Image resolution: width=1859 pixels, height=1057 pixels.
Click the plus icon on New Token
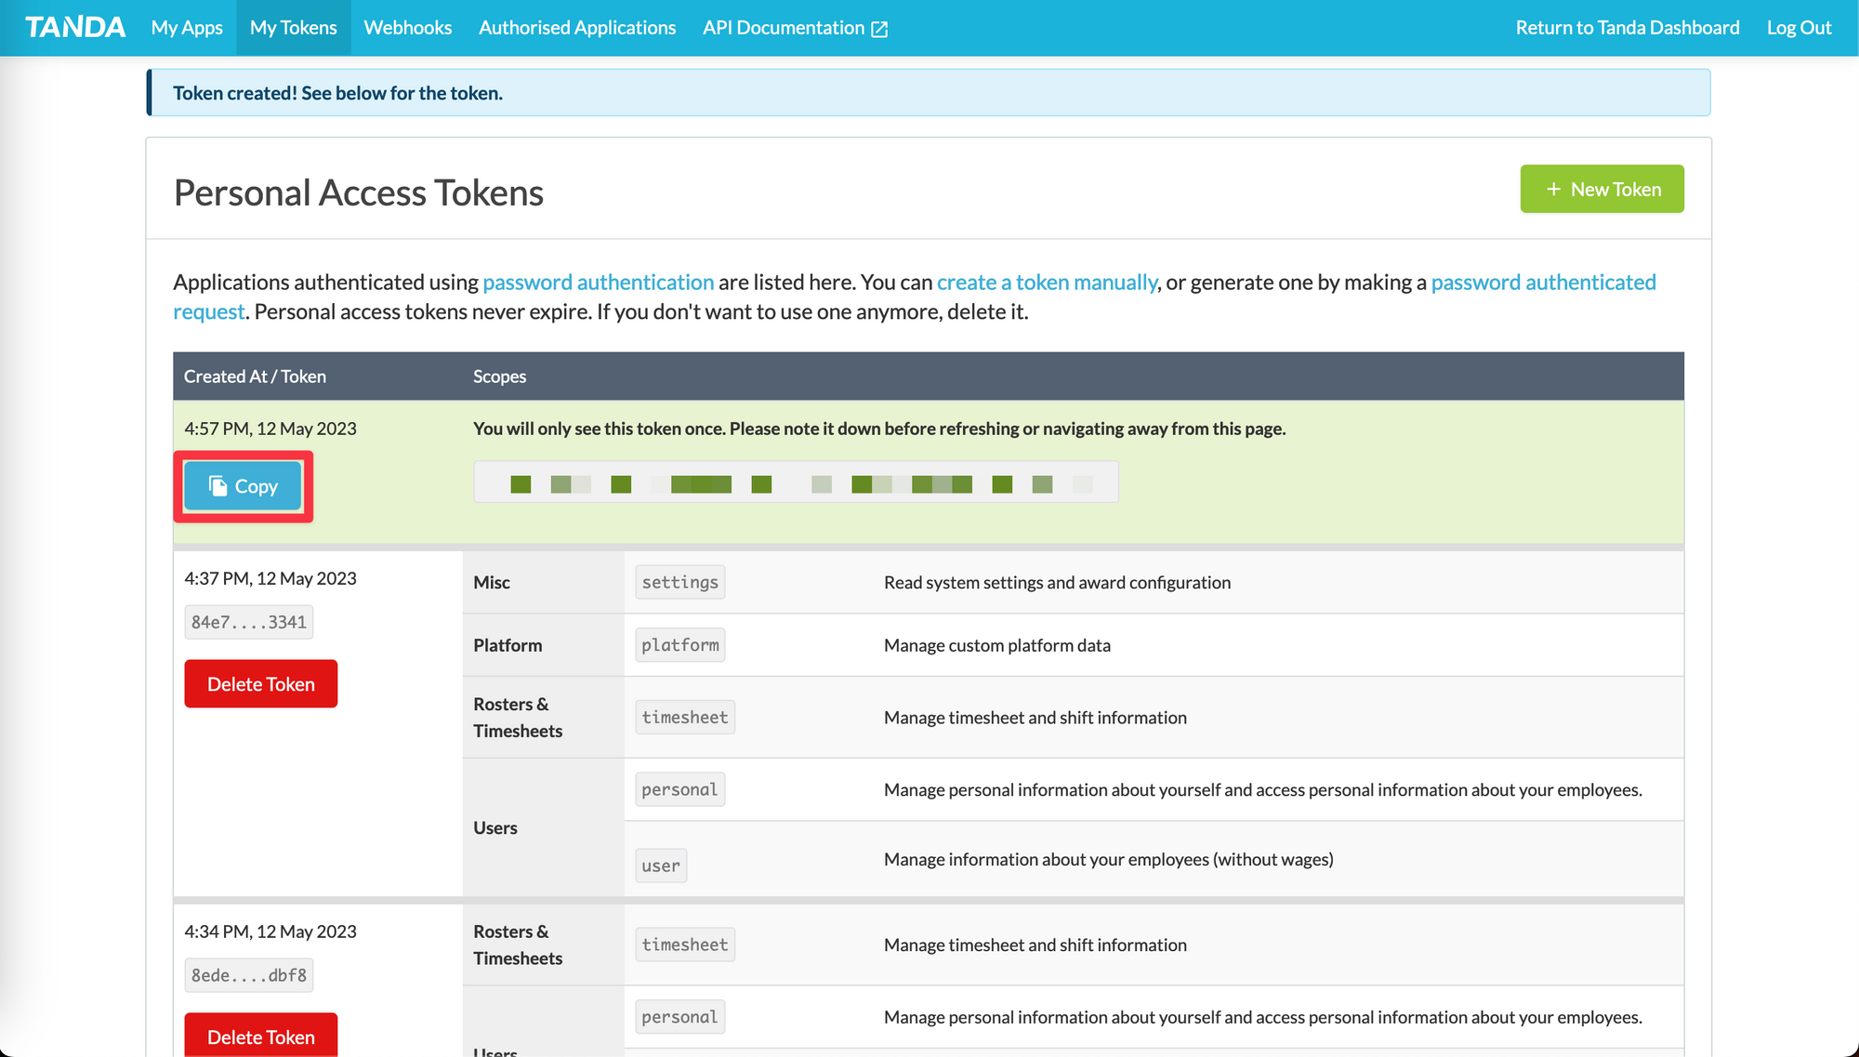tap(1553, 189)
